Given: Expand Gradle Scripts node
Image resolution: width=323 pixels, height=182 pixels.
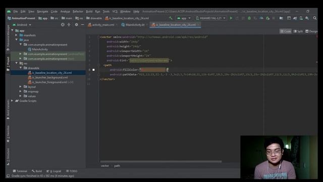Looking at the screenshot, I should pyautogui.click(x=12, y=101).
